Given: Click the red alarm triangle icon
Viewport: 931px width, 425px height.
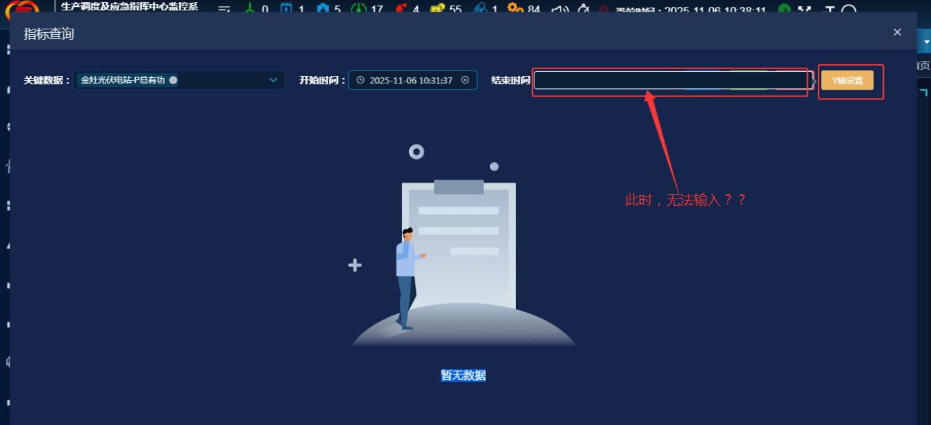Looking at the screenshot, I should [x=604, y=10].
